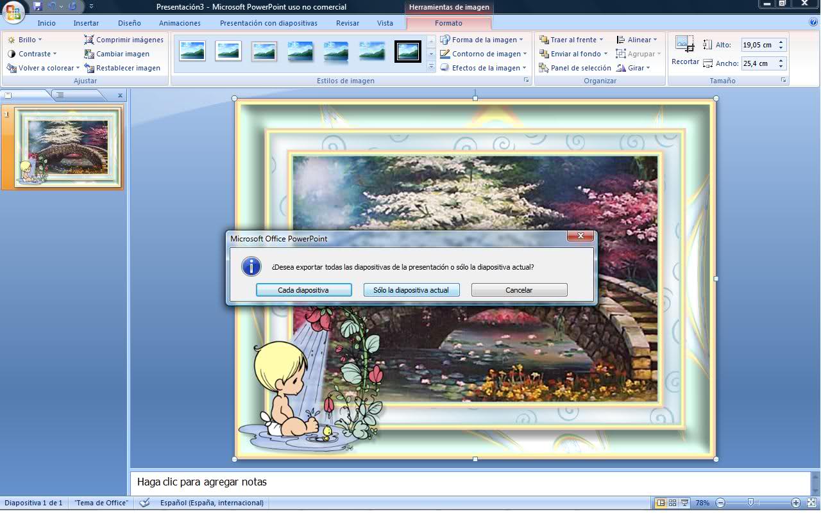Screen dimensions: 821x513
Task: Click the Cada diapositiva button
Action: click(303, 290)
